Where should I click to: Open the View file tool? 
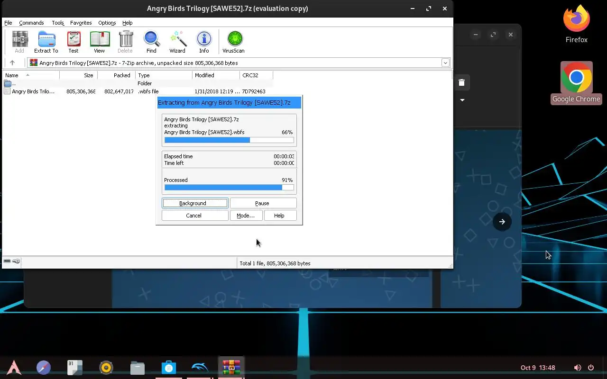pyautogui.click(x=99, y=42)
